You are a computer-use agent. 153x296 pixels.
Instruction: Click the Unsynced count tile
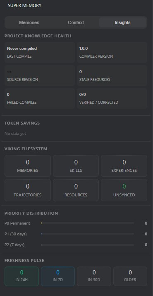[124, 190]
